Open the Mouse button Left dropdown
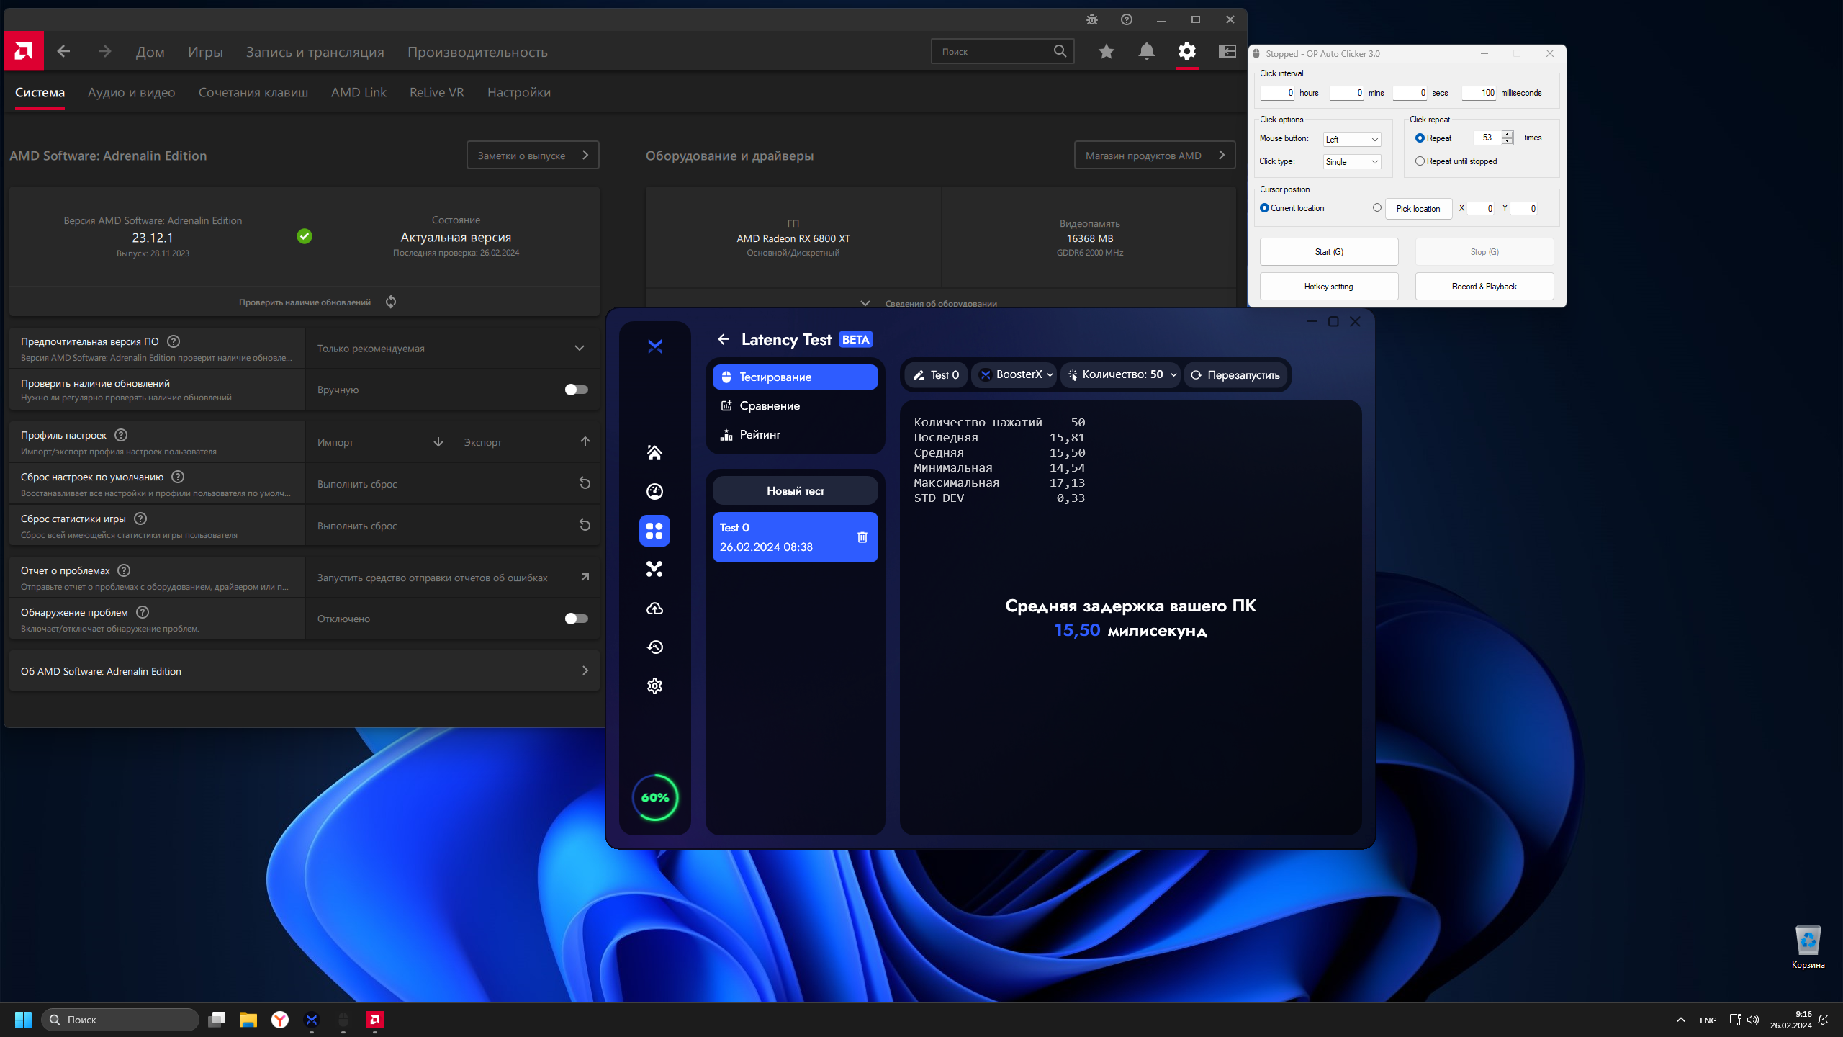This screenshot has height=1037, width=1843. [1351, 140]
